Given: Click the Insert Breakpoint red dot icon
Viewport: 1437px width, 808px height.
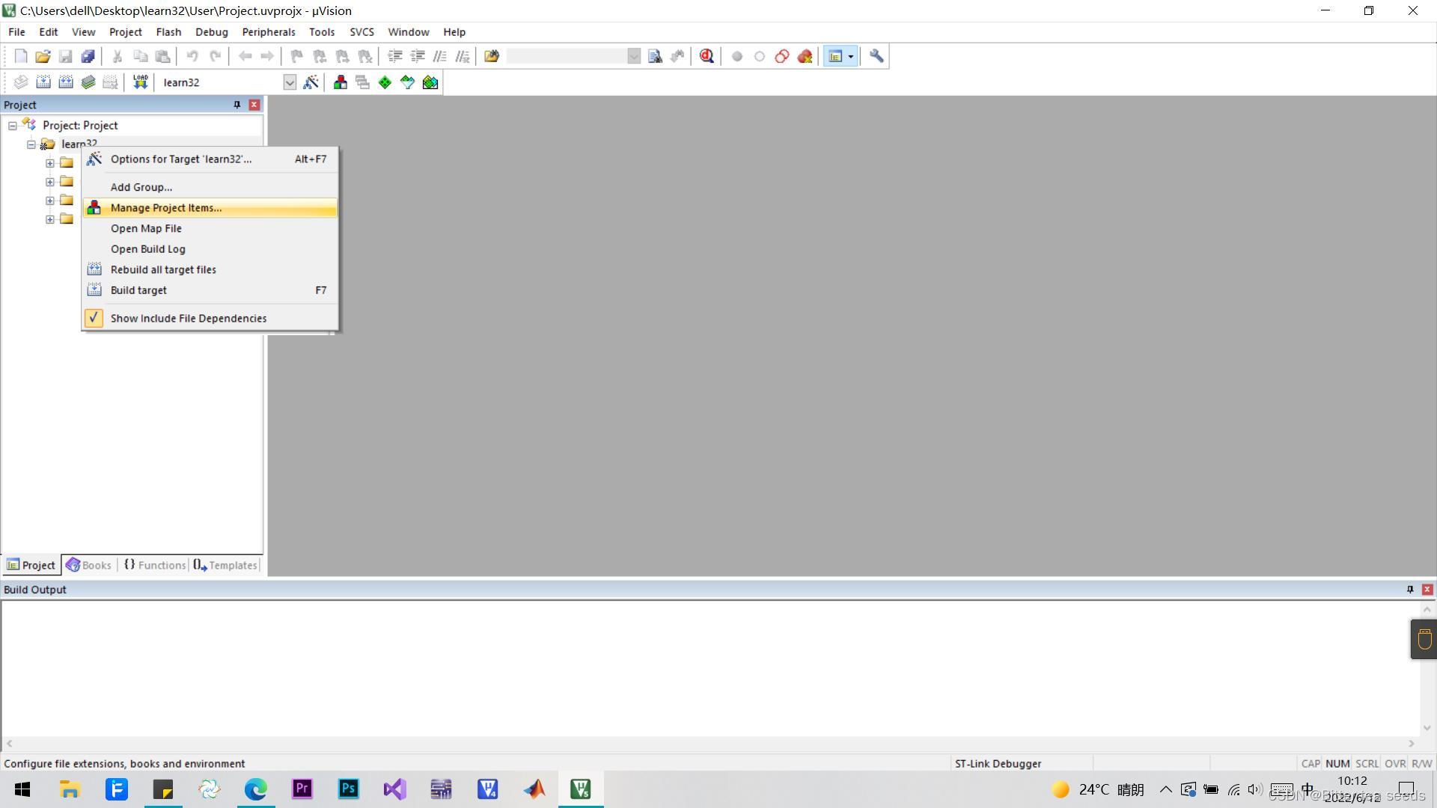Looking at the screenshot, I should click(736, 56).
